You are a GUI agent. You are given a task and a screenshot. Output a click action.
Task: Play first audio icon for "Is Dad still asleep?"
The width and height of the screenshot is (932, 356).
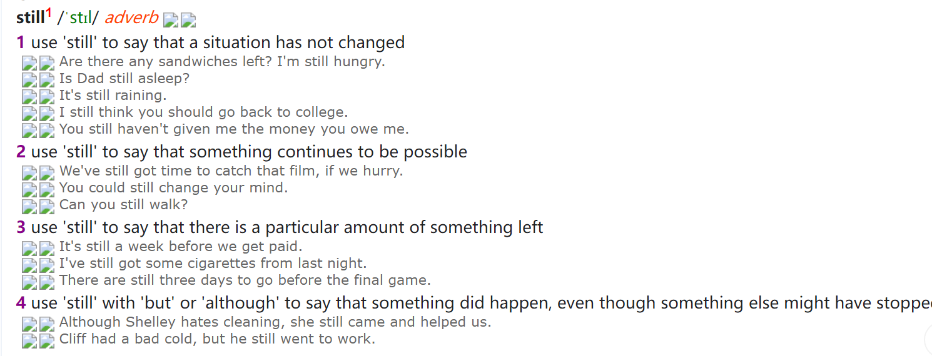click(x=29, y=80)
